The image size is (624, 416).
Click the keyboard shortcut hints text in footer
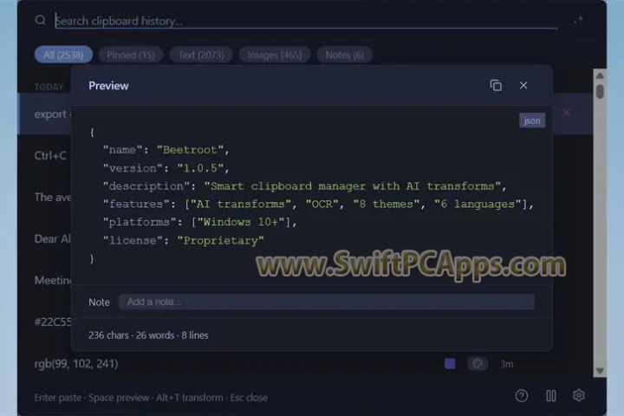coord(151,397)
